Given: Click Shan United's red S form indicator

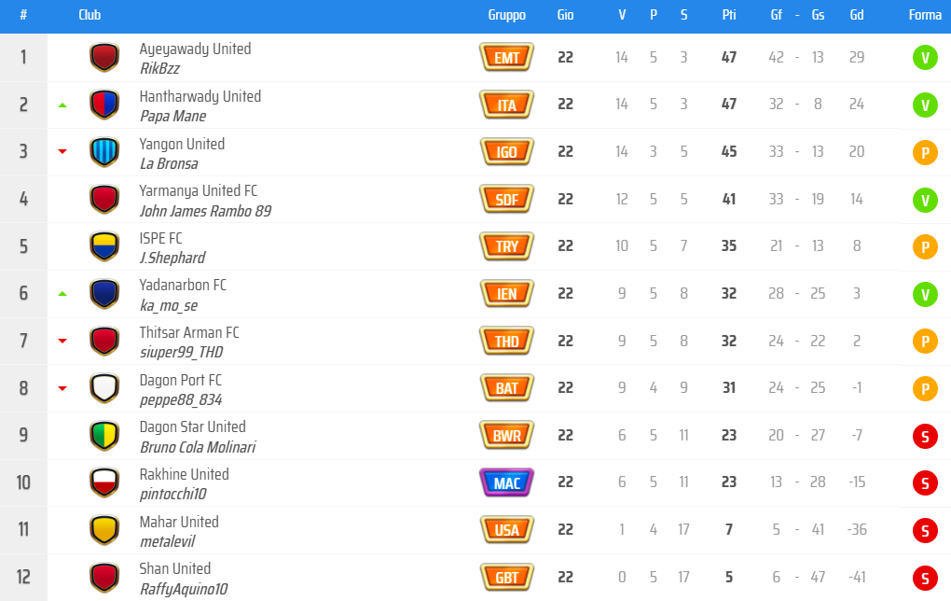Looking at the screenshot, I should coord(924,578).
